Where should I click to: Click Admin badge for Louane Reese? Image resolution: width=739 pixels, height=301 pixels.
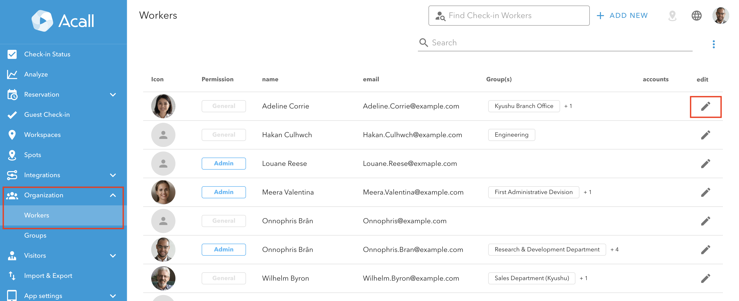[x=224, y=164]
